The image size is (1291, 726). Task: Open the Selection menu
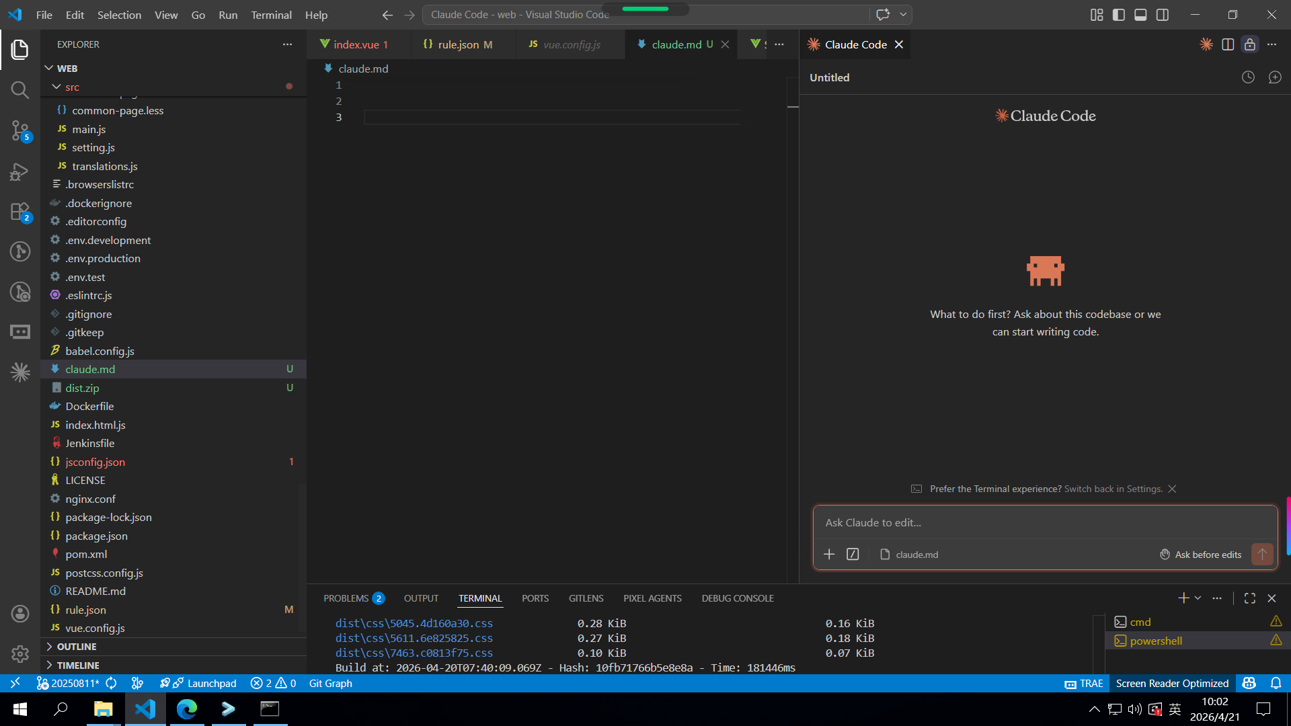119,15
